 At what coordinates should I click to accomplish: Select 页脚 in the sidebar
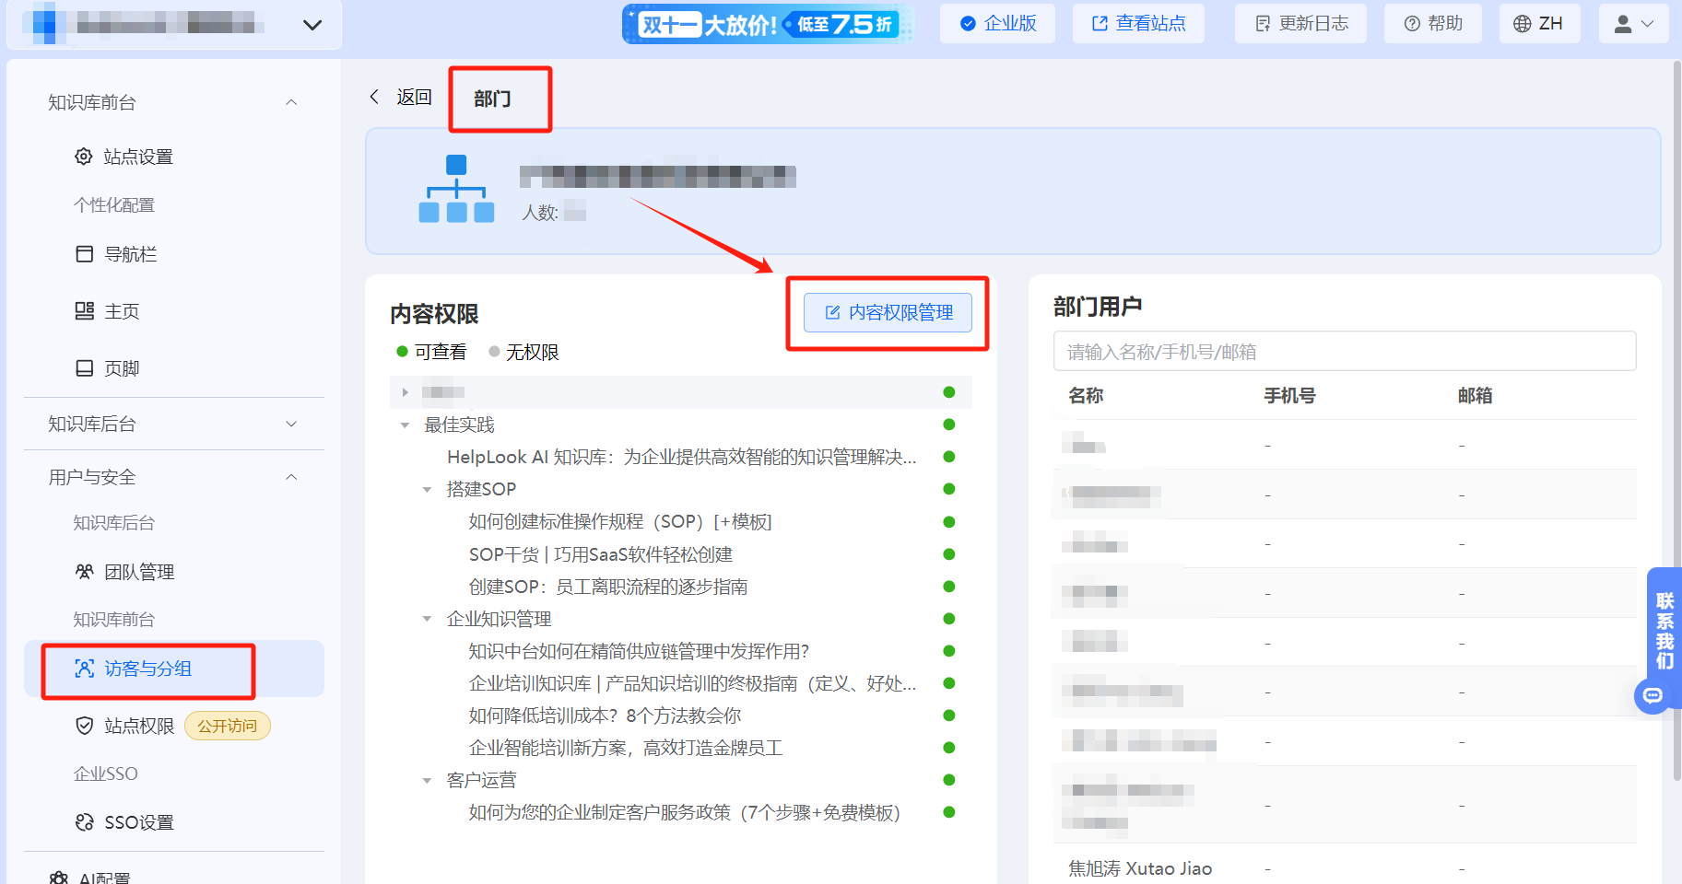[x=122, y=368]
